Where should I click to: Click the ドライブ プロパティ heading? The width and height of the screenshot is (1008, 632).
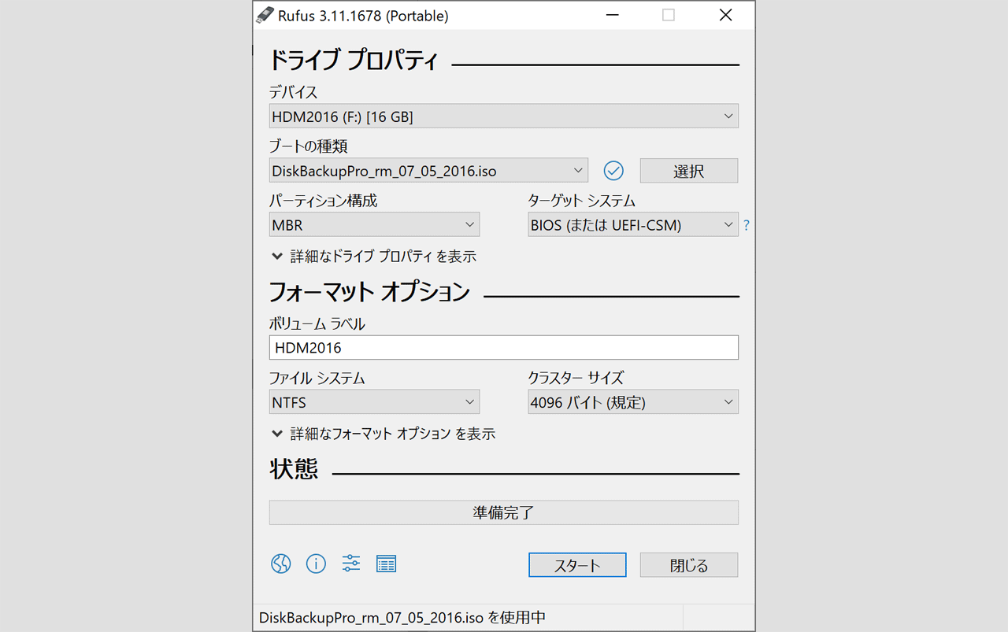[x=353, y=60]
